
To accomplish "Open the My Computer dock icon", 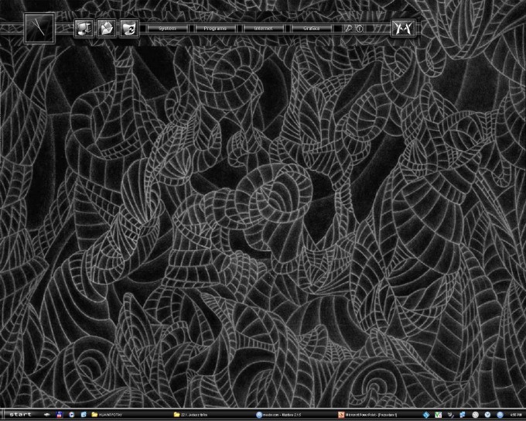I will pos(84,28).
